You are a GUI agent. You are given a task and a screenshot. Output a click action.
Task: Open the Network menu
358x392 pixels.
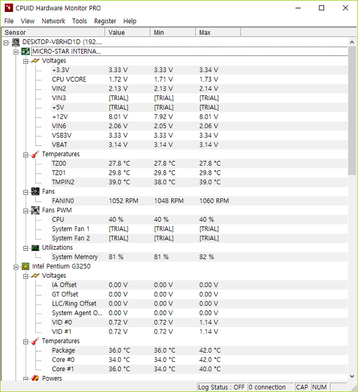click(x=53, y=21)
